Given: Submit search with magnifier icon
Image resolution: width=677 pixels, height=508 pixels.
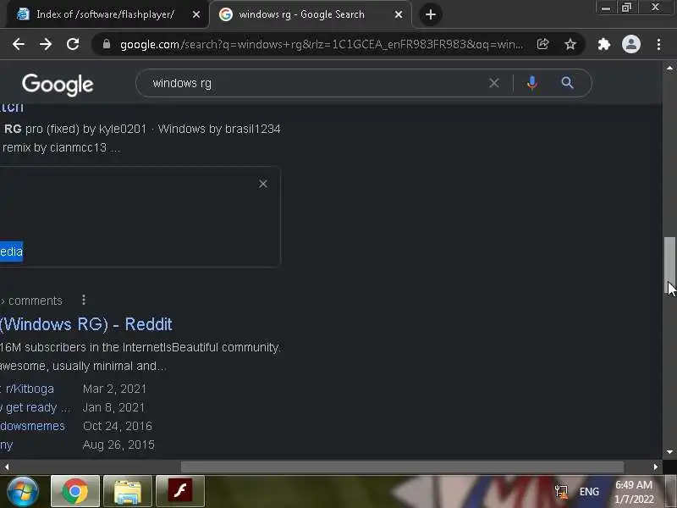Looking at the screenshot, I should [567, 82].
